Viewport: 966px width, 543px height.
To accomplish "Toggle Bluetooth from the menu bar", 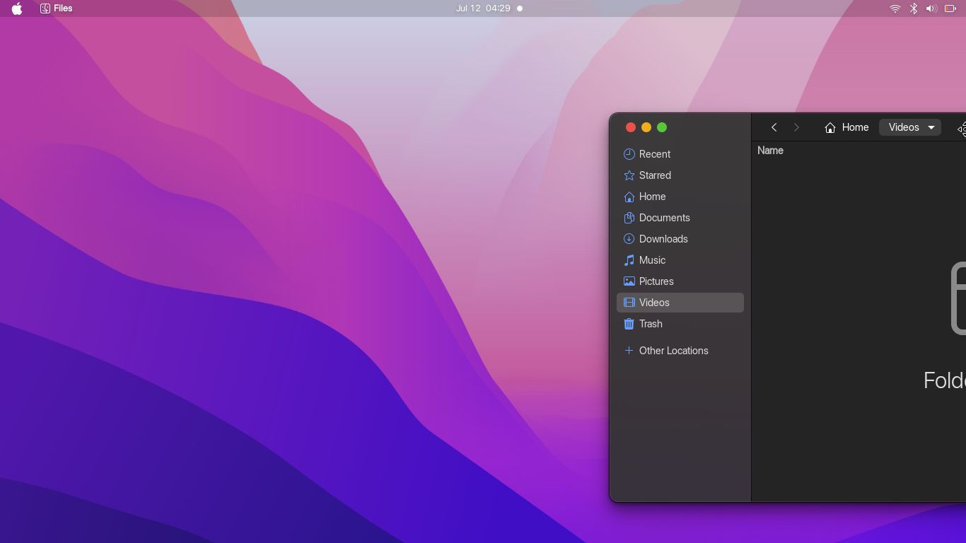I will pos(913,8).
